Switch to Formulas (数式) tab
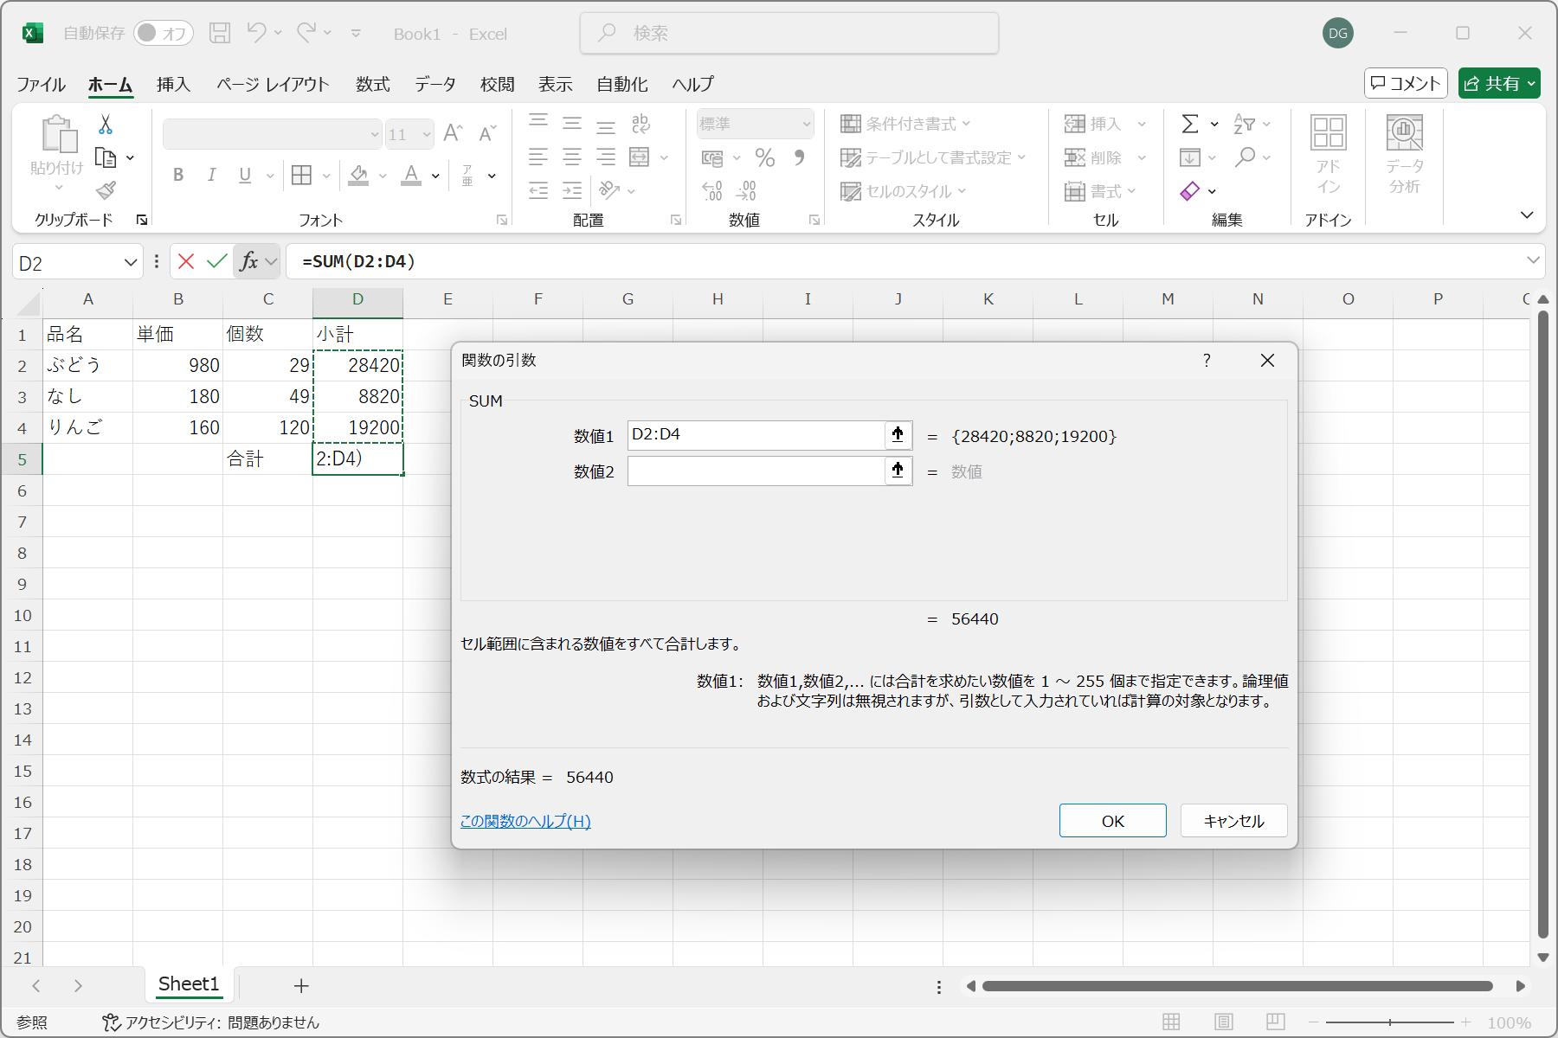The image size is (1558, 1038). click(x=372, y=84)
